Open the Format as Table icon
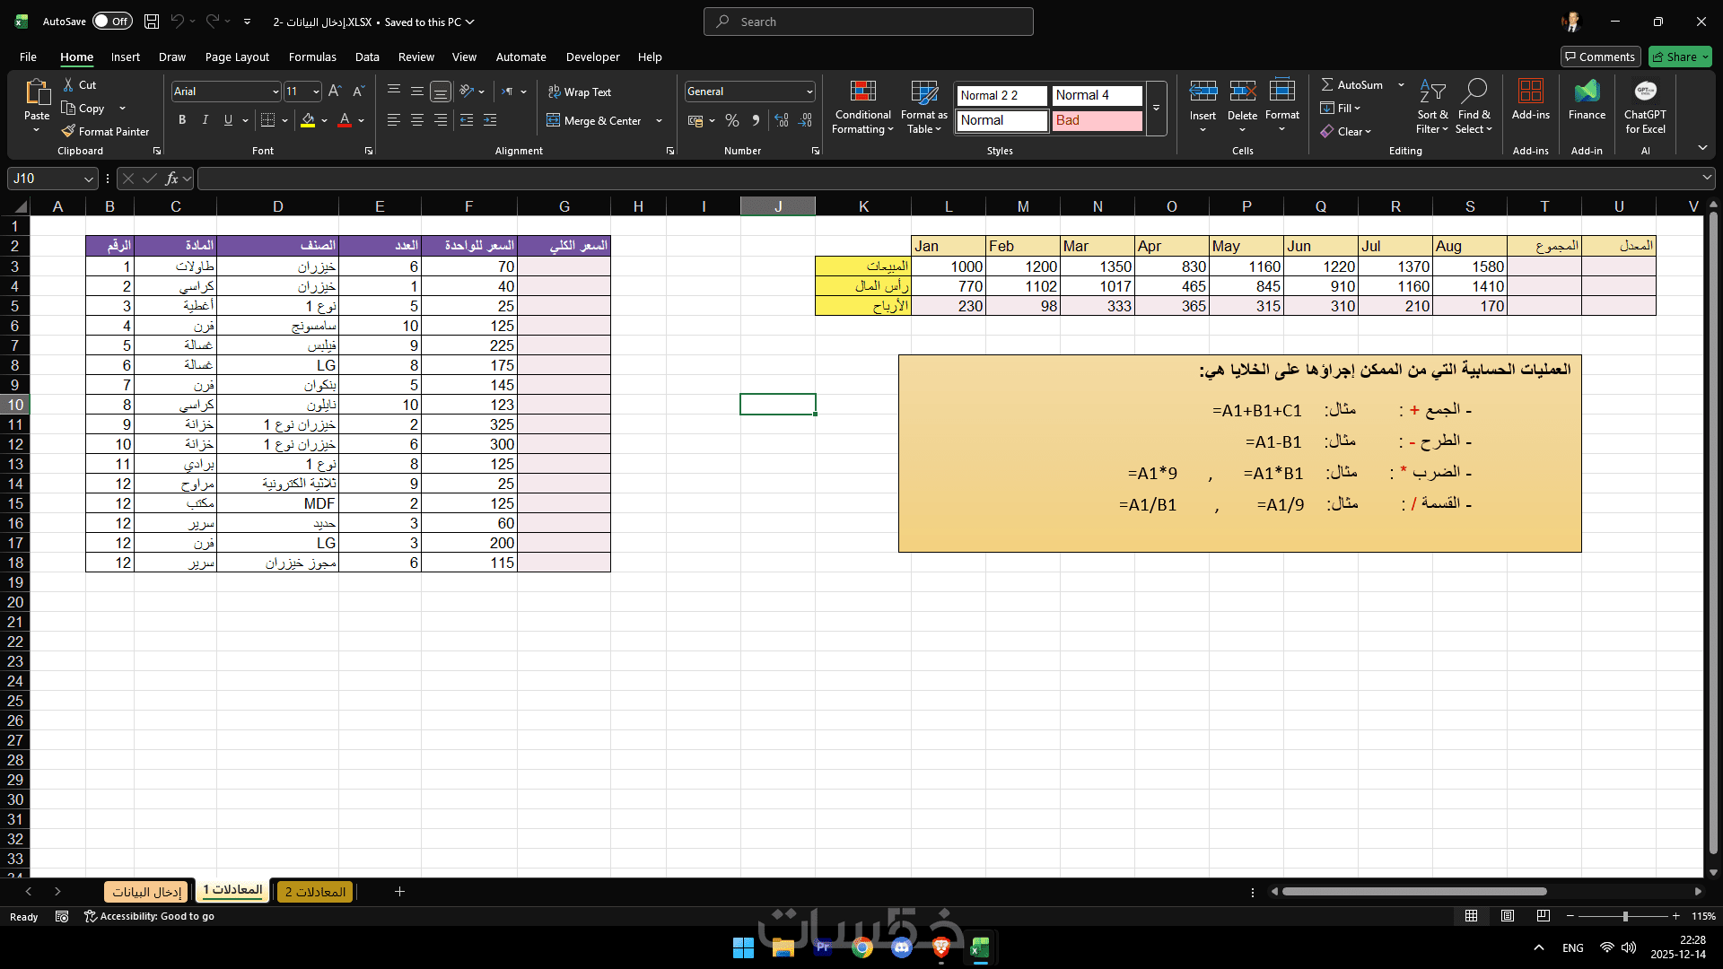Image resolution: width=1723 pixels, height=969 pixels. coord(923,92)
